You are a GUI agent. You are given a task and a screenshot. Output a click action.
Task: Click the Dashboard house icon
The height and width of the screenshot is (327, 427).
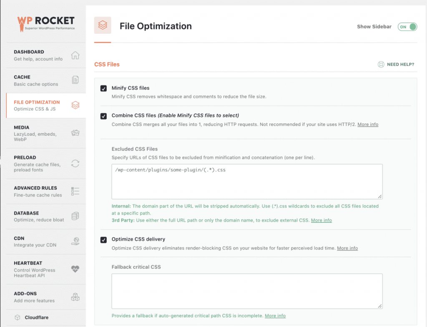tap(75, 55)
